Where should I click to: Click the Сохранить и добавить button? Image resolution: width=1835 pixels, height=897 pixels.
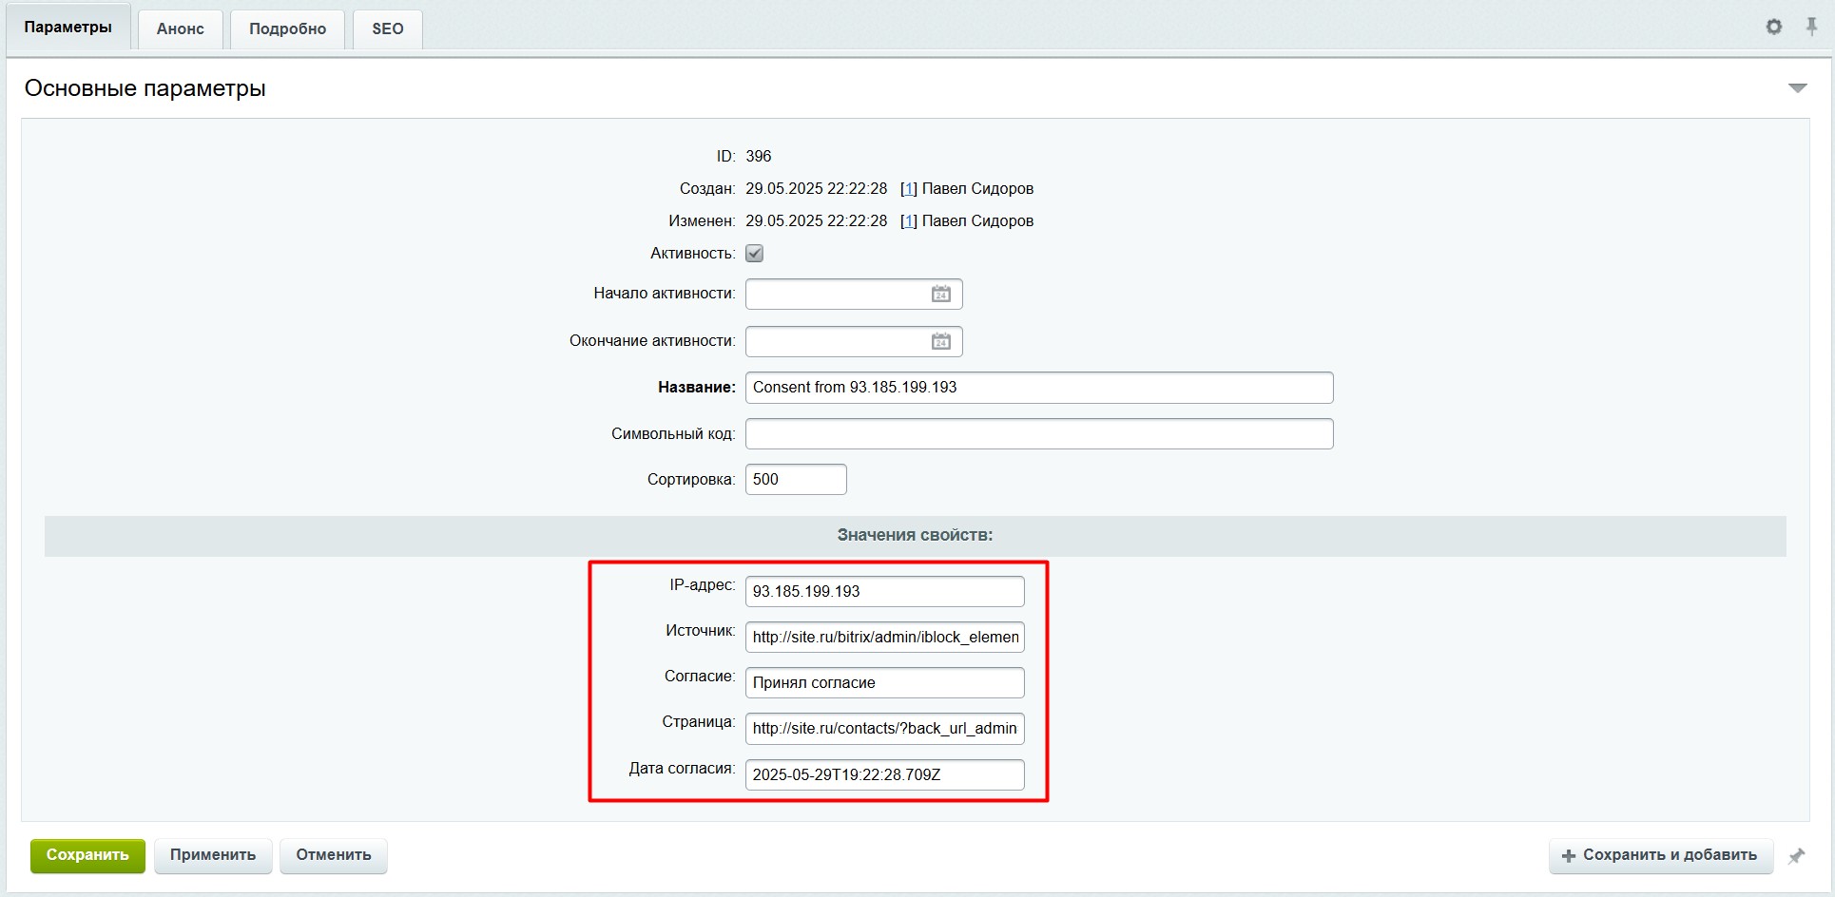tap(1660, 855)
